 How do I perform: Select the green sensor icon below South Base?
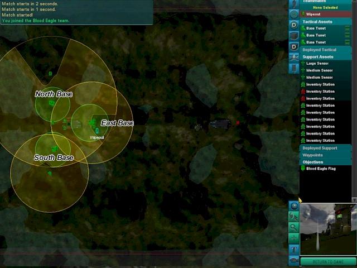coord(50,174)
